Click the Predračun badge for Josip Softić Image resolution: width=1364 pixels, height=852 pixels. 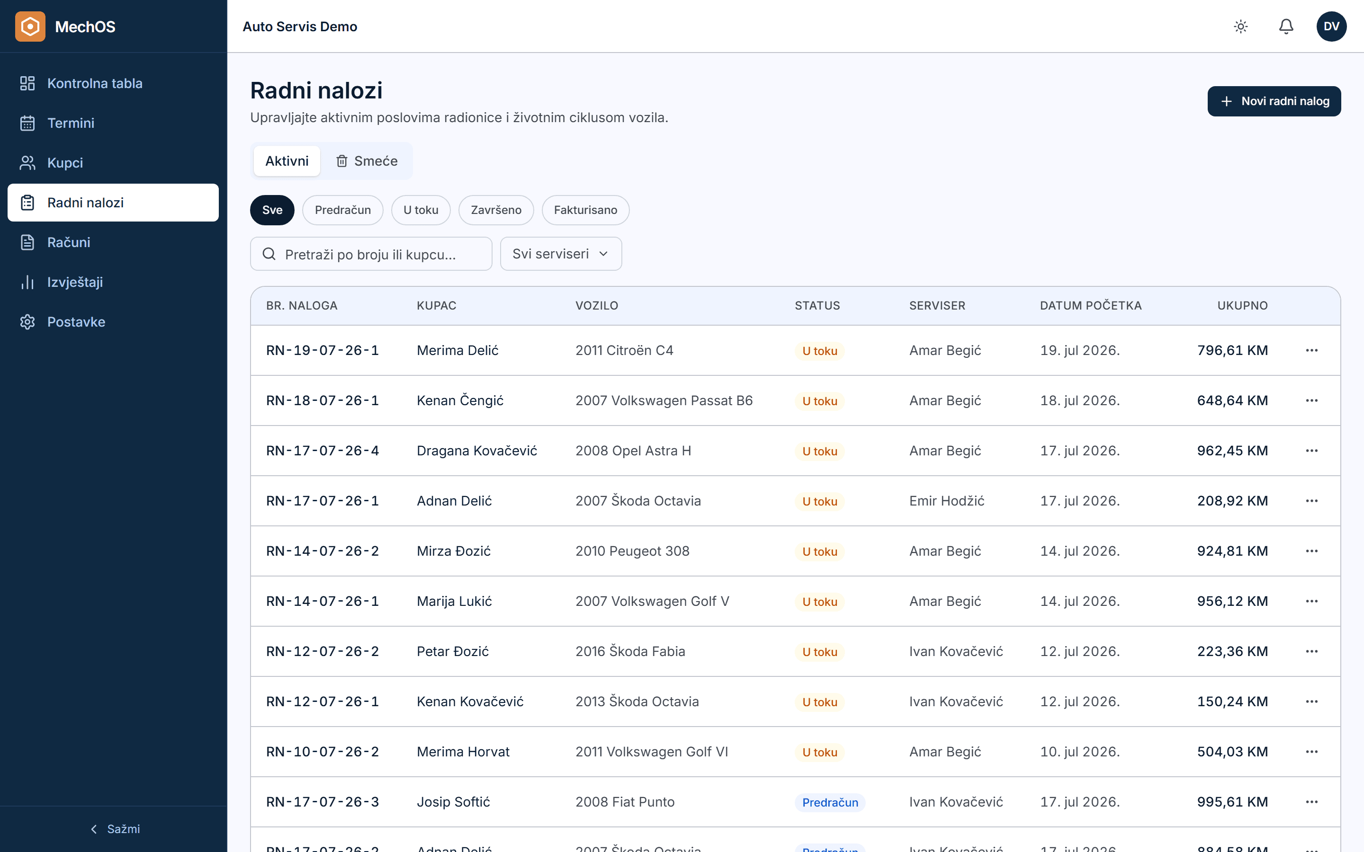[x=830, y=802]
